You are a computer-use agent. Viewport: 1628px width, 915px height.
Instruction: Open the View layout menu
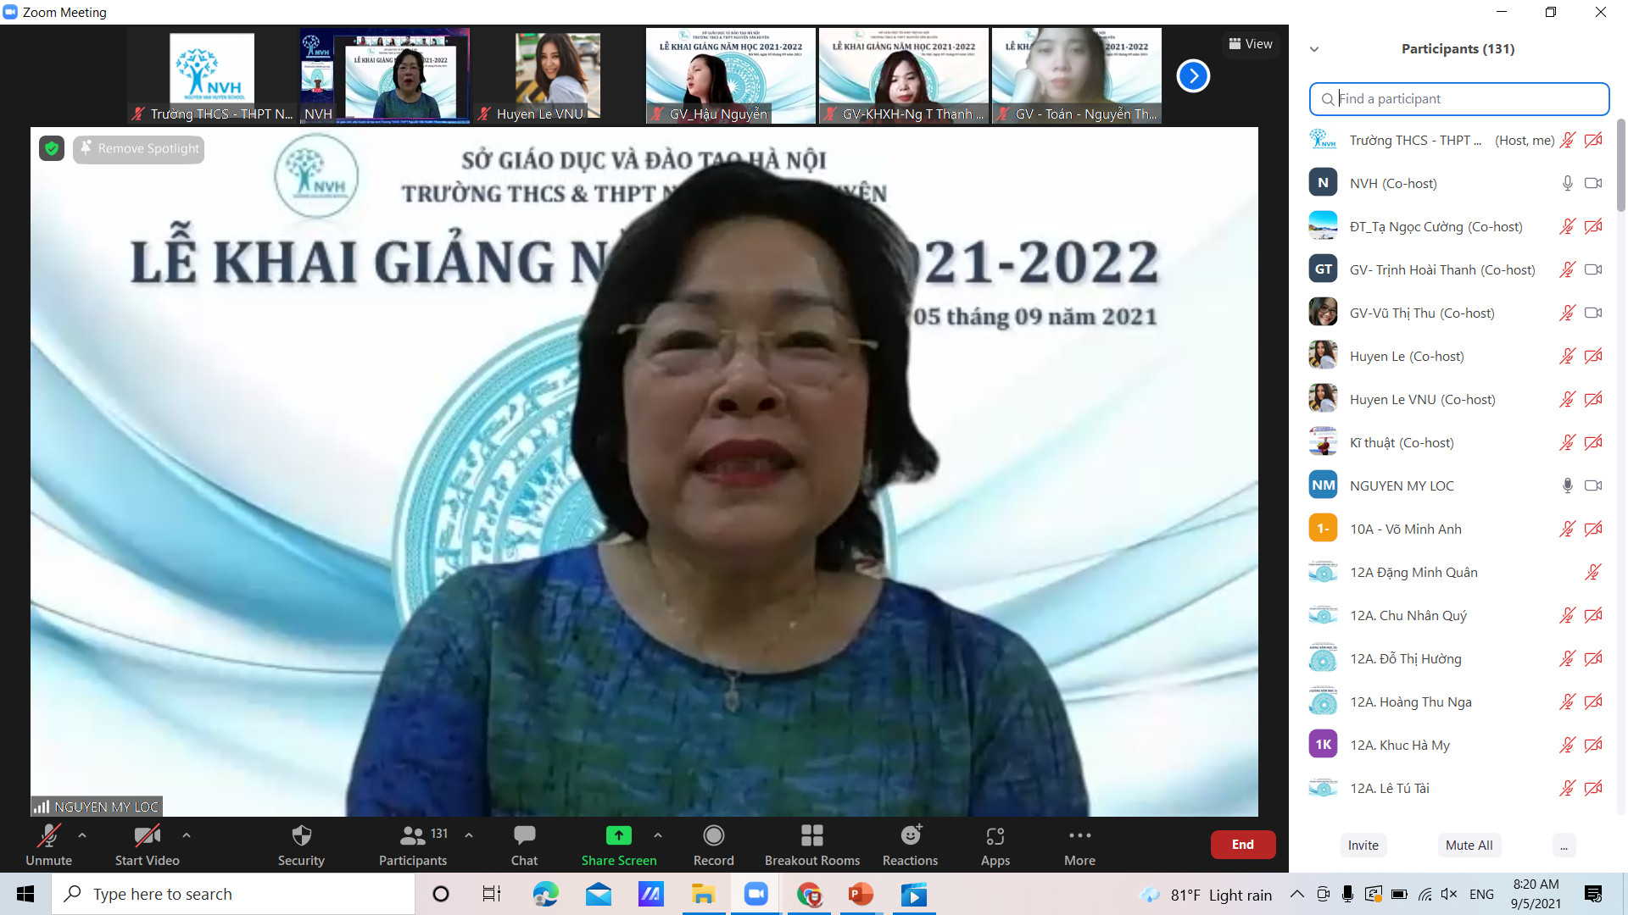tap(1251, 44)
